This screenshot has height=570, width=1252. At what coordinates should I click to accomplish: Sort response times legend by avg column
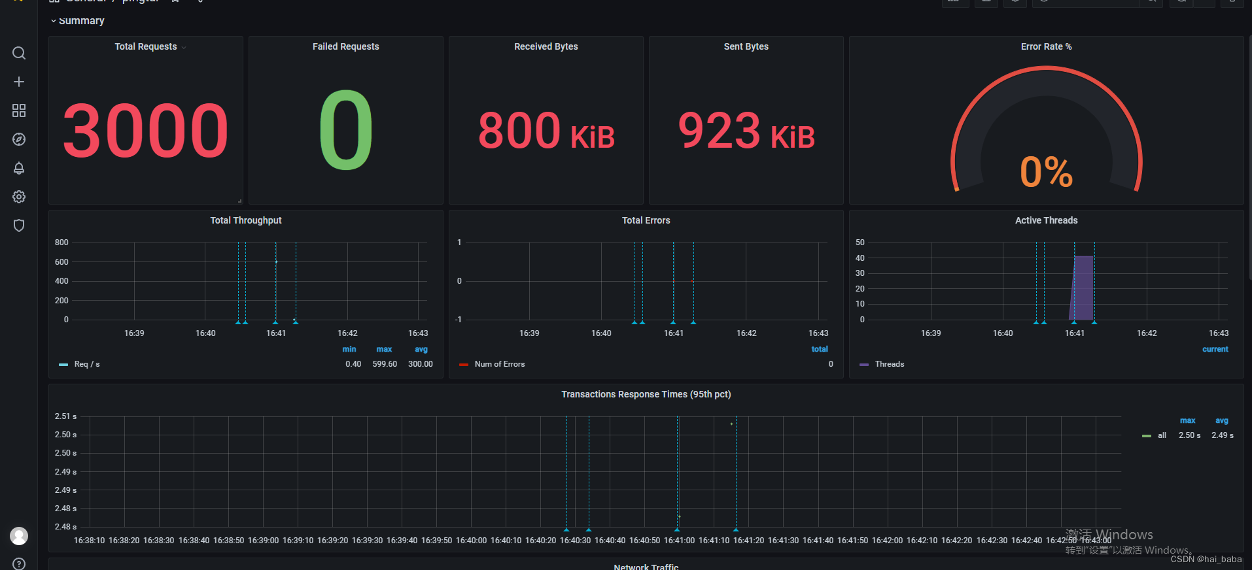click(x=1221, y=420)
